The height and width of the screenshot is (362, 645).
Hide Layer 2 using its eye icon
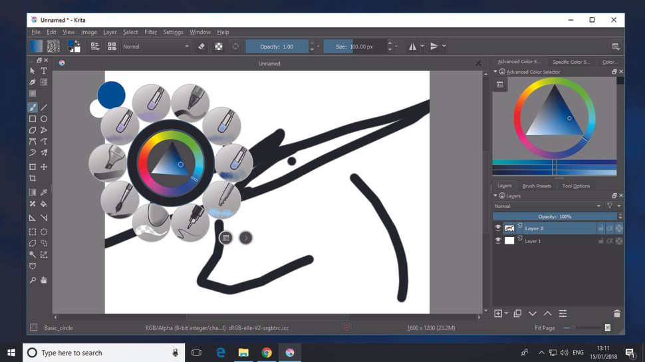[498, 228]
